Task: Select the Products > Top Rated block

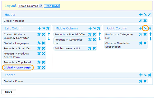Action: tap(17, 62)
